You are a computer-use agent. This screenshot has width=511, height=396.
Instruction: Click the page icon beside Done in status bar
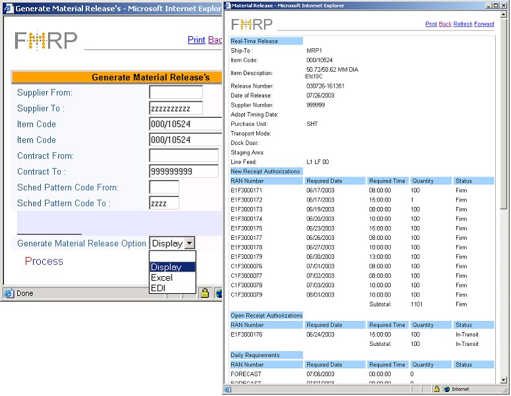[9, 293]
